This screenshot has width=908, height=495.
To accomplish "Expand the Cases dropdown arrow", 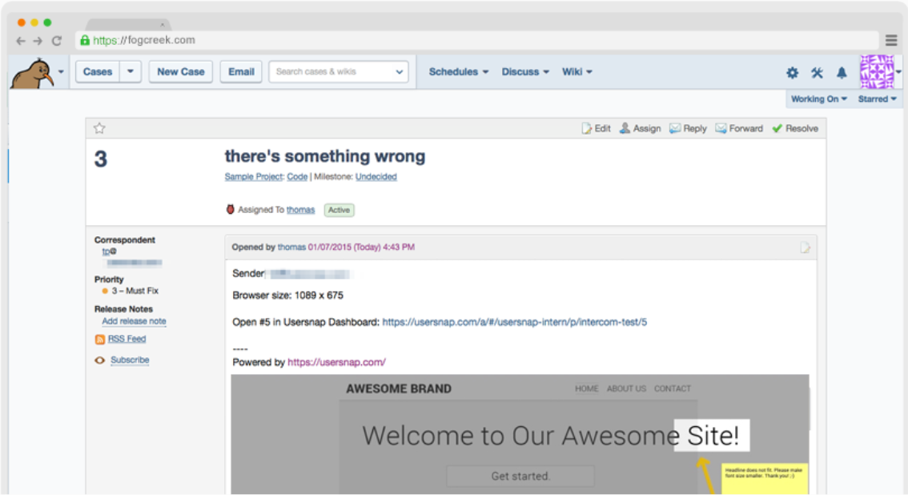I will 131,72.
